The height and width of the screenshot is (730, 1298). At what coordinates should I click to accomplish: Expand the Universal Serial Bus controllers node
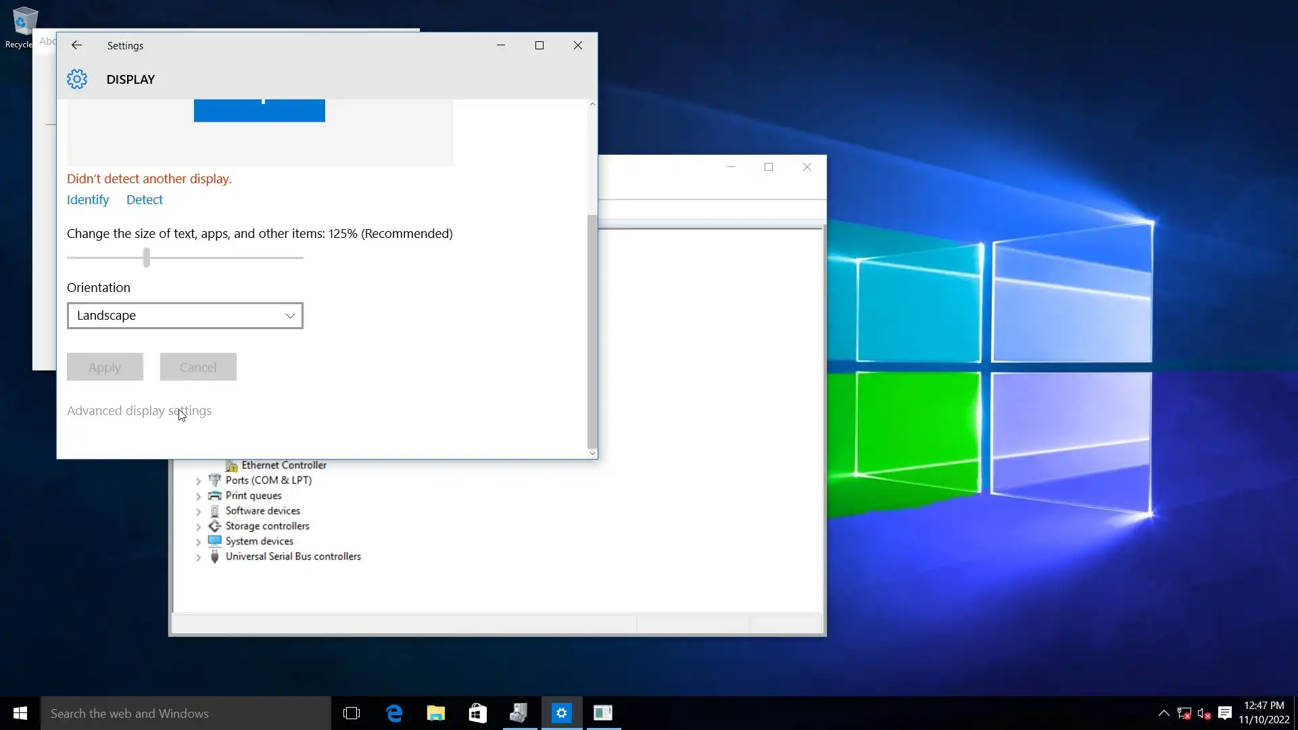click(198, 558)
